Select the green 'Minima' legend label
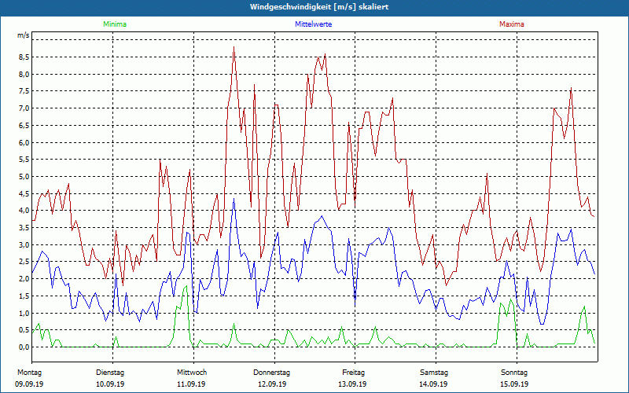Screen dimensions: 629x393 (x=115, y=24)
